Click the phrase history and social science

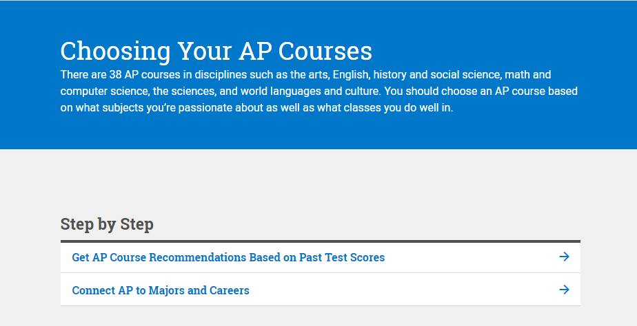coord(436,74)
